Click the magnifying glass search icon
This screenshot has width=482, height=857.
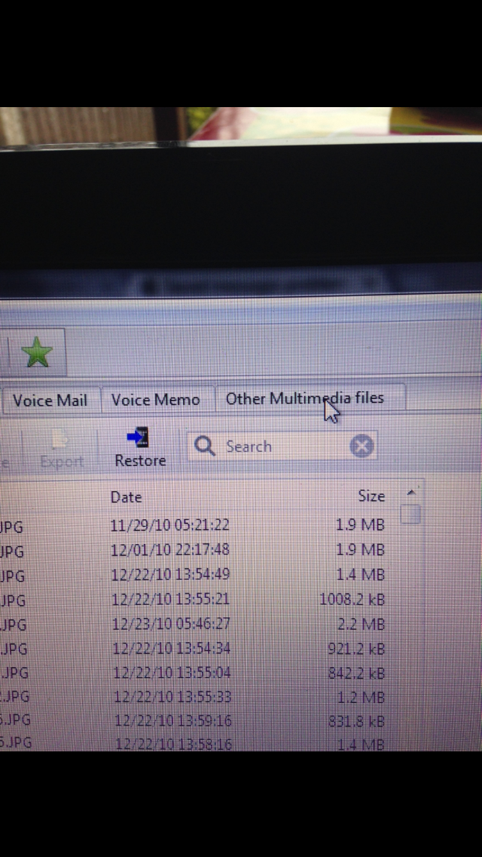click(205, 446)
